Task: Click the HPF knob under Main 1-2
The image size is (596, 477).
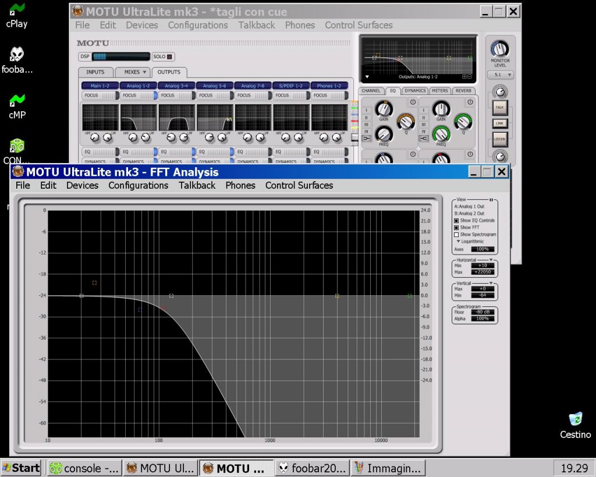Action: click(x=95, y=137)
